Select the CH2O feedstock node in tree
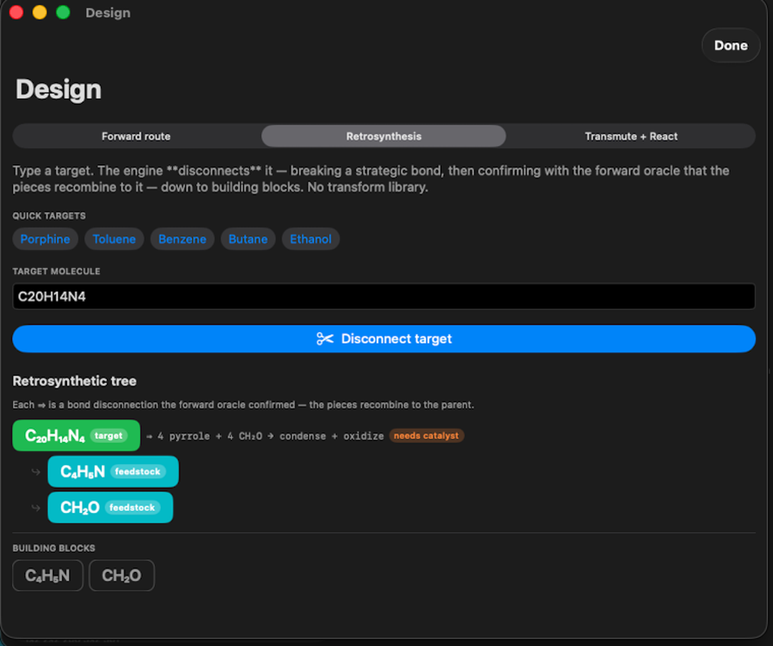The image size is (773, 646). click(110, 508)
